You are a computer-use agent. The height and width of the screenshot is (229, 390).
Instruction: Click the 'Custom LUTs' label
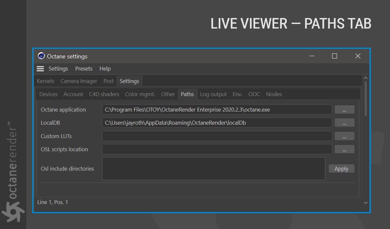click(x=56, y=136)
